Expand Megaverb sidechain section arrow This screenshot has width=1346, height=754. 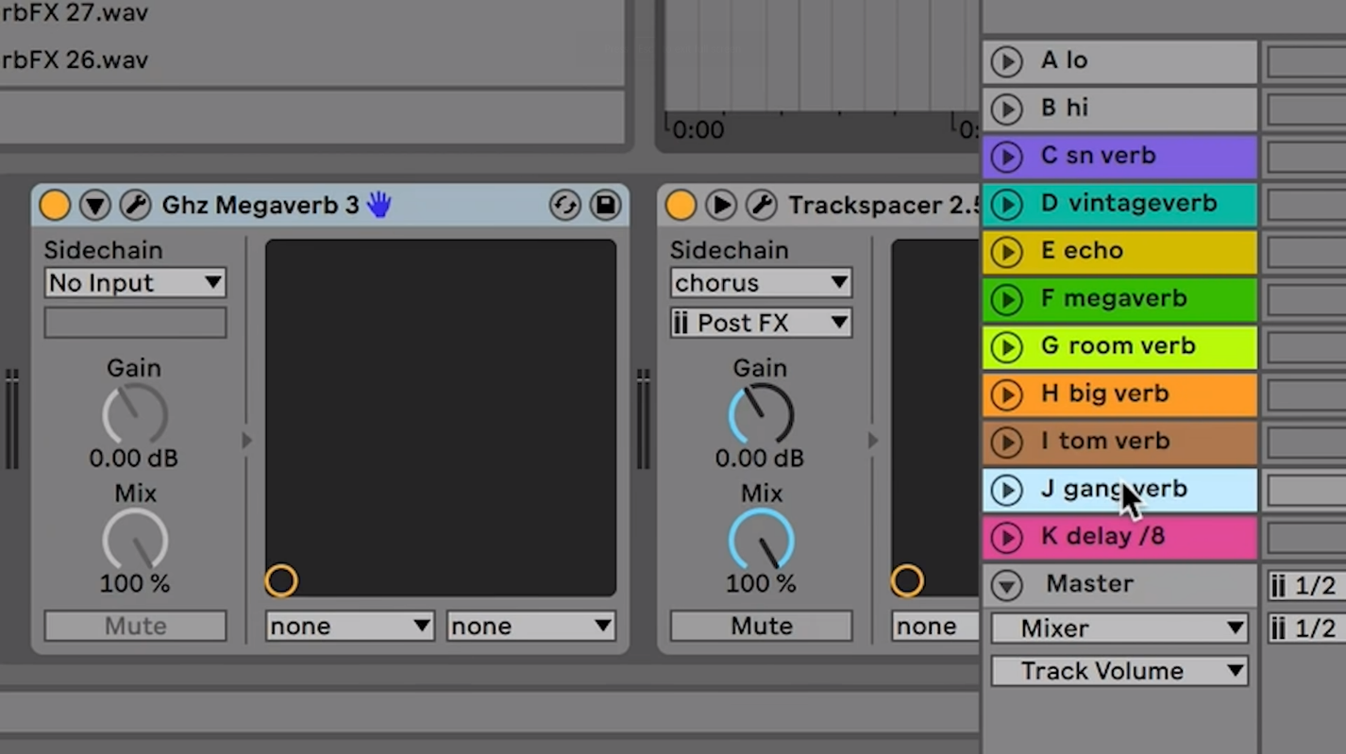pos(247,440)
